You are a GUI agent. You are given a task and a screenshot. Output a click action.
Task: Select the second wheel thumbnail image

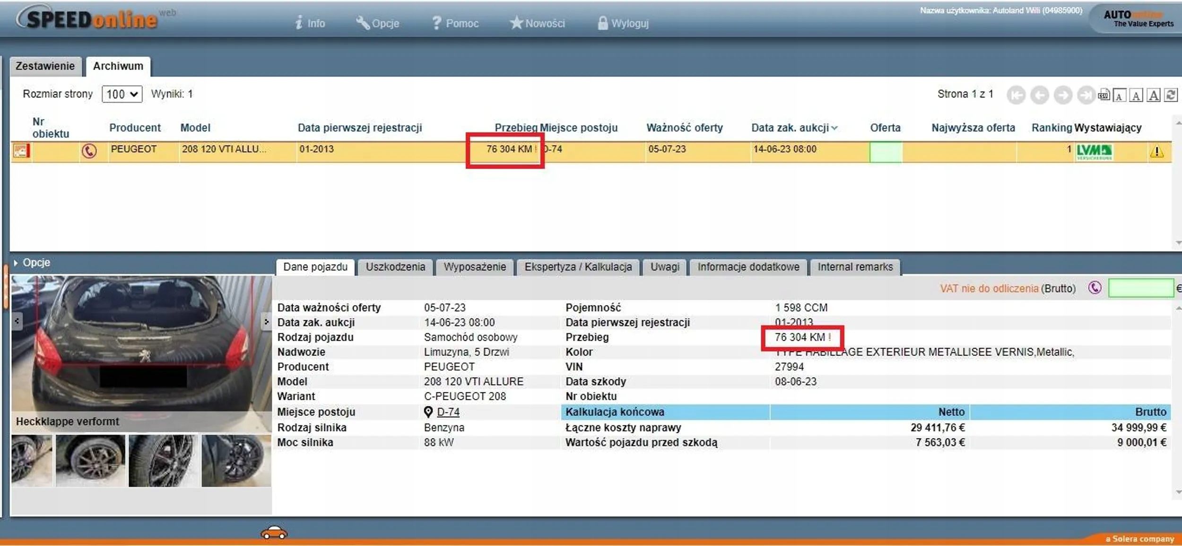[x=90, y=460]
